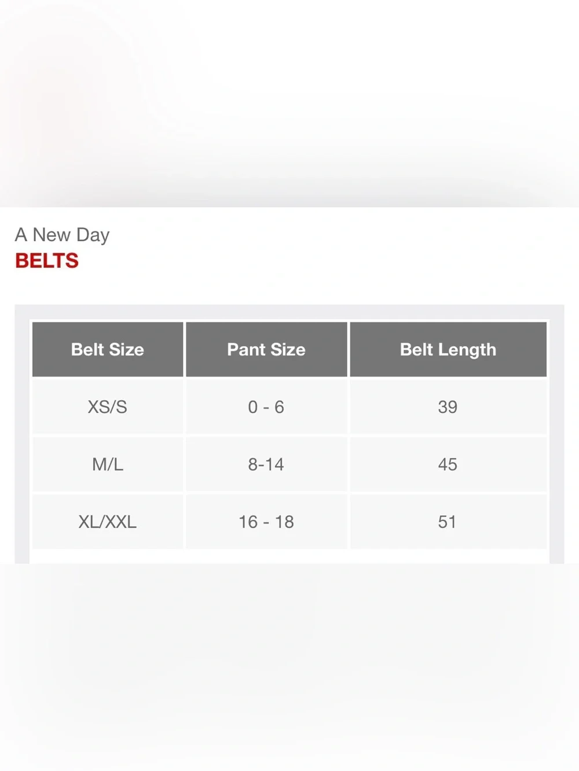Click the white strip under the XL/XXL row
This screenshot has width=579, height=771.
click(x=289, y=556)
